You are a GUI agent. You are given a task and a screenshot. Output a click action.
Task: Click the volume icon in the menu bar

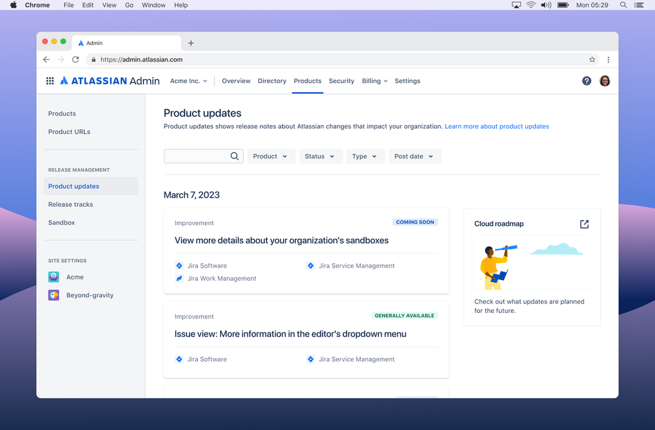[546, 5]
